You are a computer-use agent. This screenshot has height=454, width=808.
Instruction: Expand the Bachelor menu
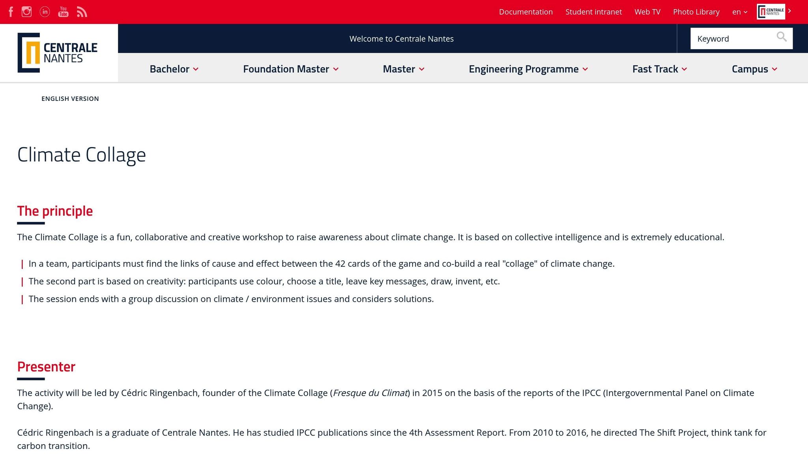click(174, 69)
